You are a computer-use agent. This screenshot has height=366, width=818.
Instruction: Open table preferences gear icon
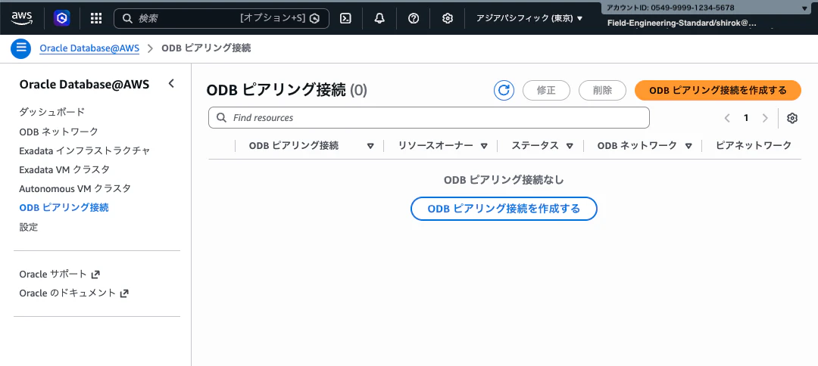pos(792,118)
